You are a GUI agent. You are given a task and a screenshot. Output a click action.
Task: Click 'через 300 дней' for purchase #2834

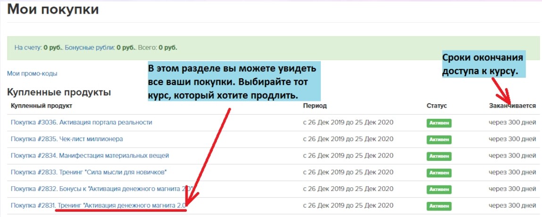point(513,156)
